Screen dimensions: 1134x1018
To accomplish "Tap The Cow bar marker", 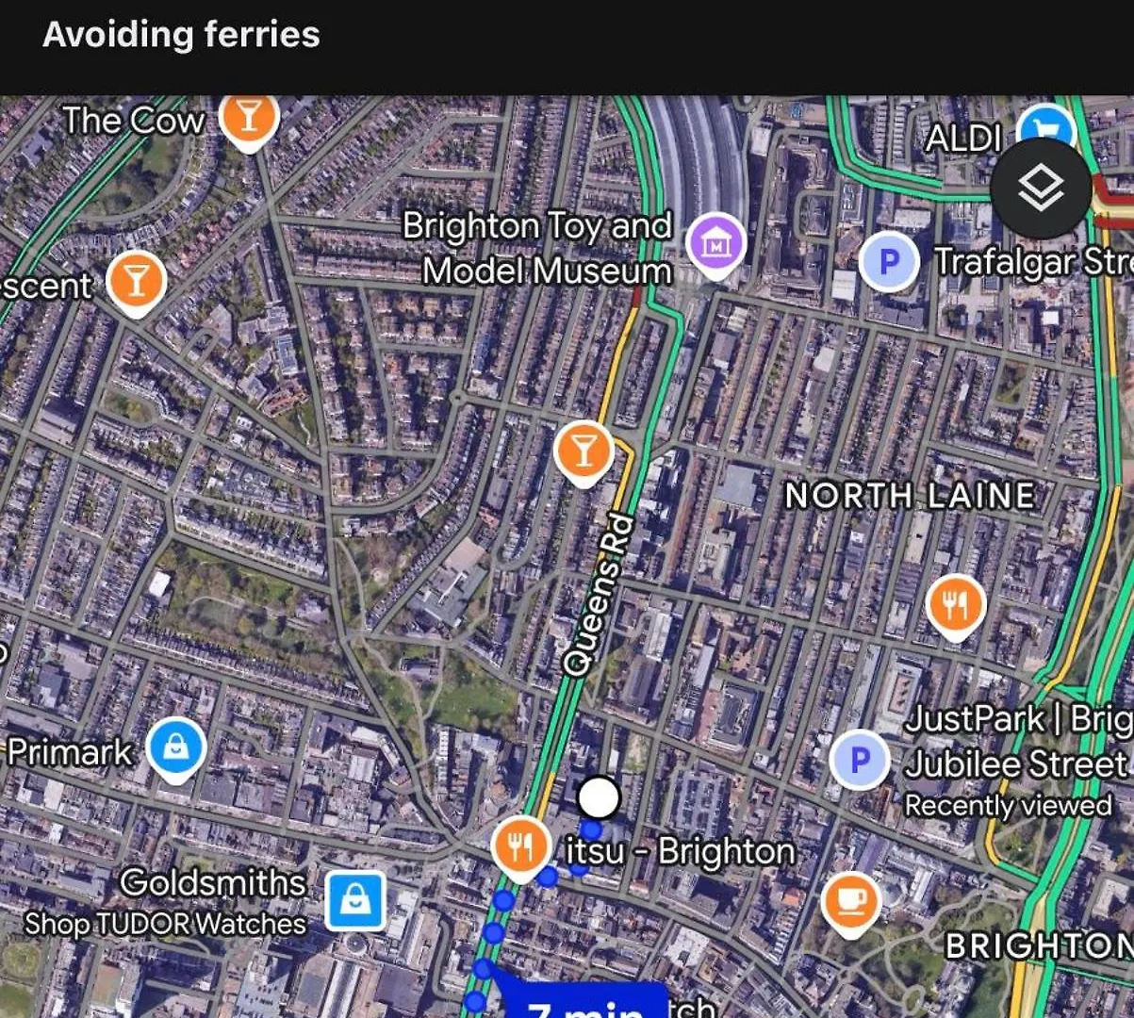I will point(248,121).
